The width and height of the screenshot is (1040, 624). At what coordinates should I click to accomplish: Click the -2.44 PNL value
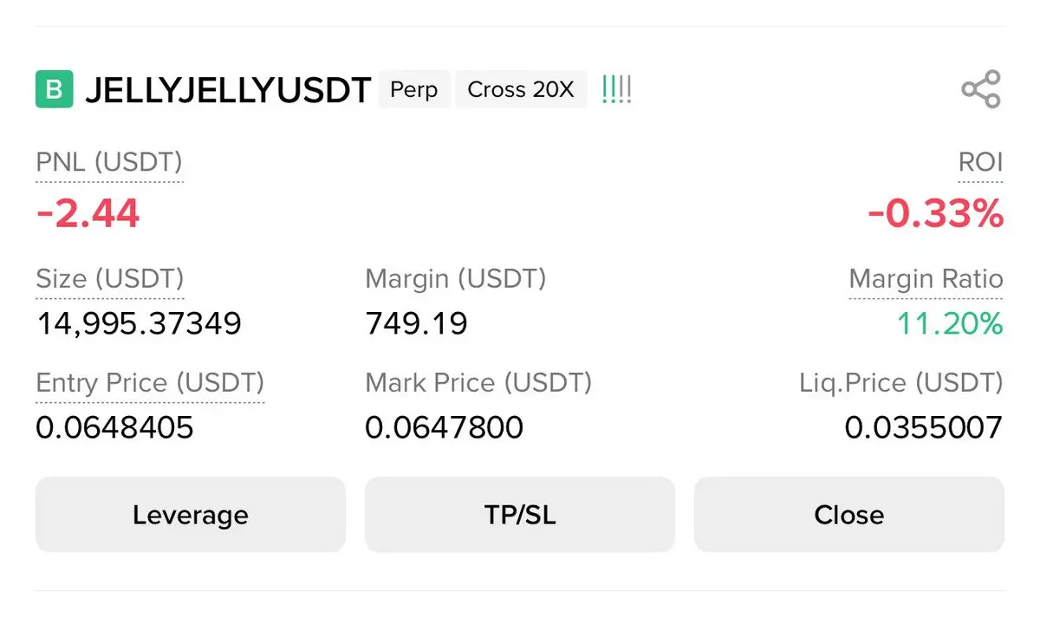(x=88, y=213)
